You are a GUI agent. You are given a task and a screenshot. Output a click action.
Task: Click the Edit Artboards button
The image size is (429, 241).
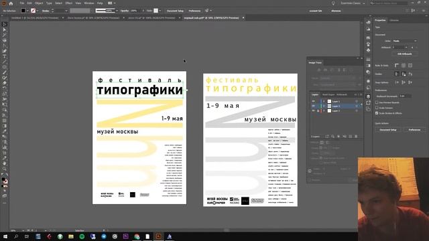click(x=405, y=54)
